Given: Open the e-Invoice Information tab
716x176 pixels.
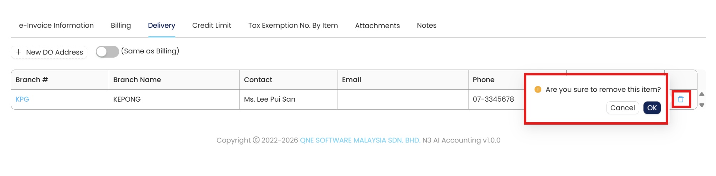Looking at the screenshot, I should click(x=56, y=25).
